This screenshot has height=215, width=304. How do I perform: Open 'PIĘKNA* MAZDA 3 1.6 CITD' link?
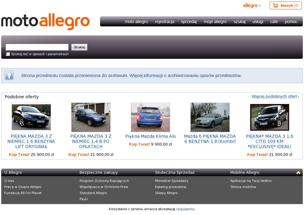[269, 141]
